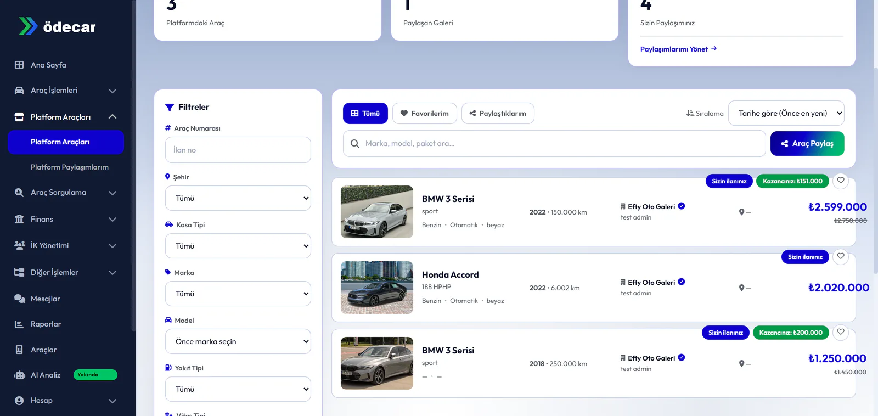Image resolution: width=878 pixels, height=416 pixels.
Task: Open the Kasa Tipi dropdown
Action: click(238, 246)
